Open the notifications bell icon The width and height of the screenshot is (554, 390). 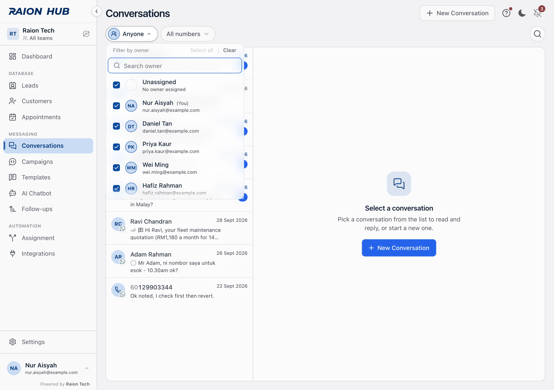[x=537, y=13]
